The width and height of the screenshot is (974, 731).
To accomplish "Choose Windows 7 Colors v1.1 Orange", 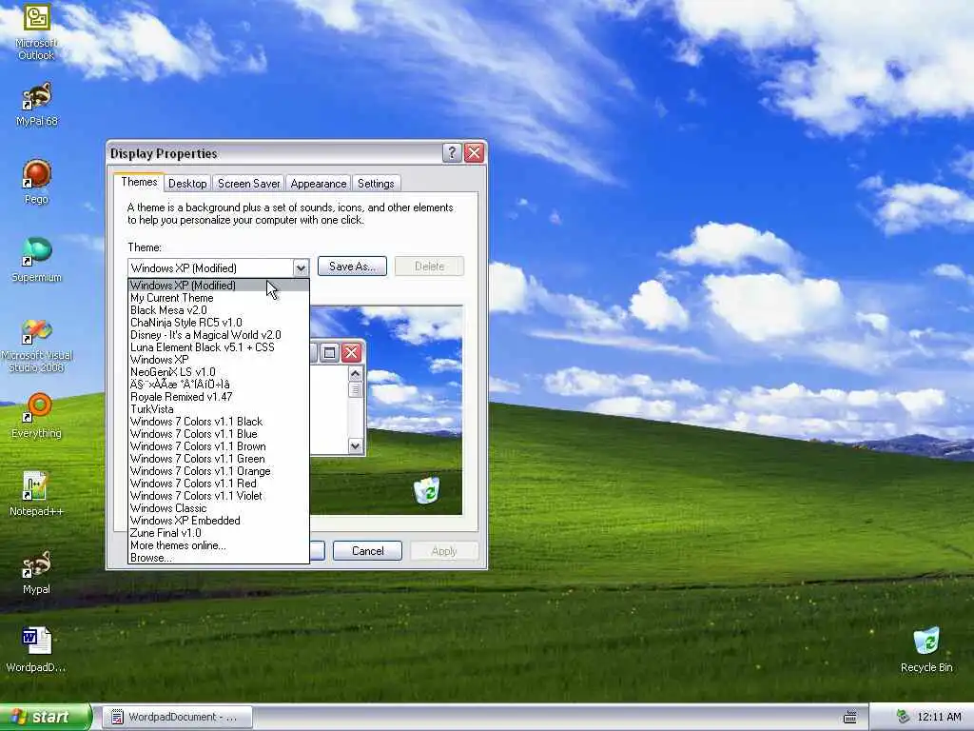I will [x=218, y=471].
